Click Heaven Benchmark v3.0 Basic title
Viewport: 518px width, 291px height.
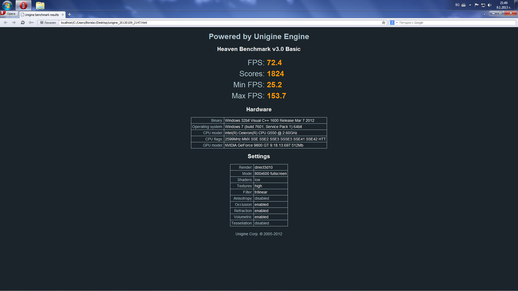pyautogui.click(x=259, y=49)
